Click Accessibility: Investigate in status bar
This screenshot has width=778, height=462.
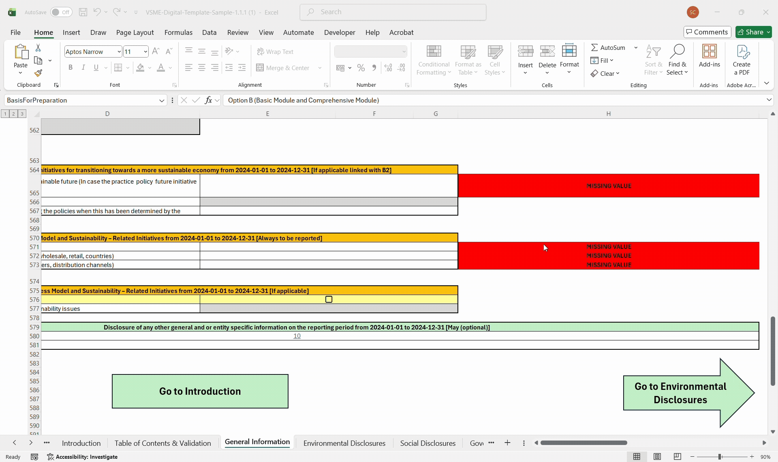click(82, 457)
